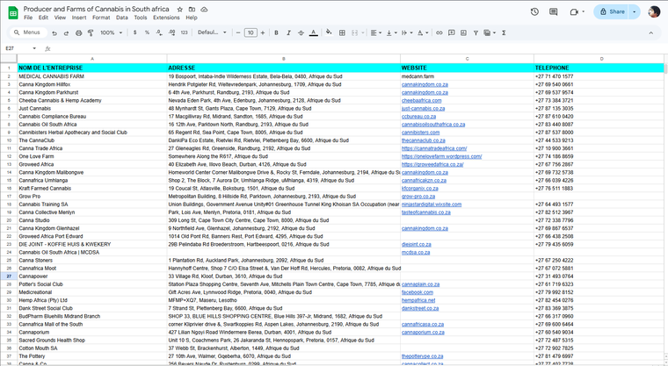Click the Share button

pos(612,11)
